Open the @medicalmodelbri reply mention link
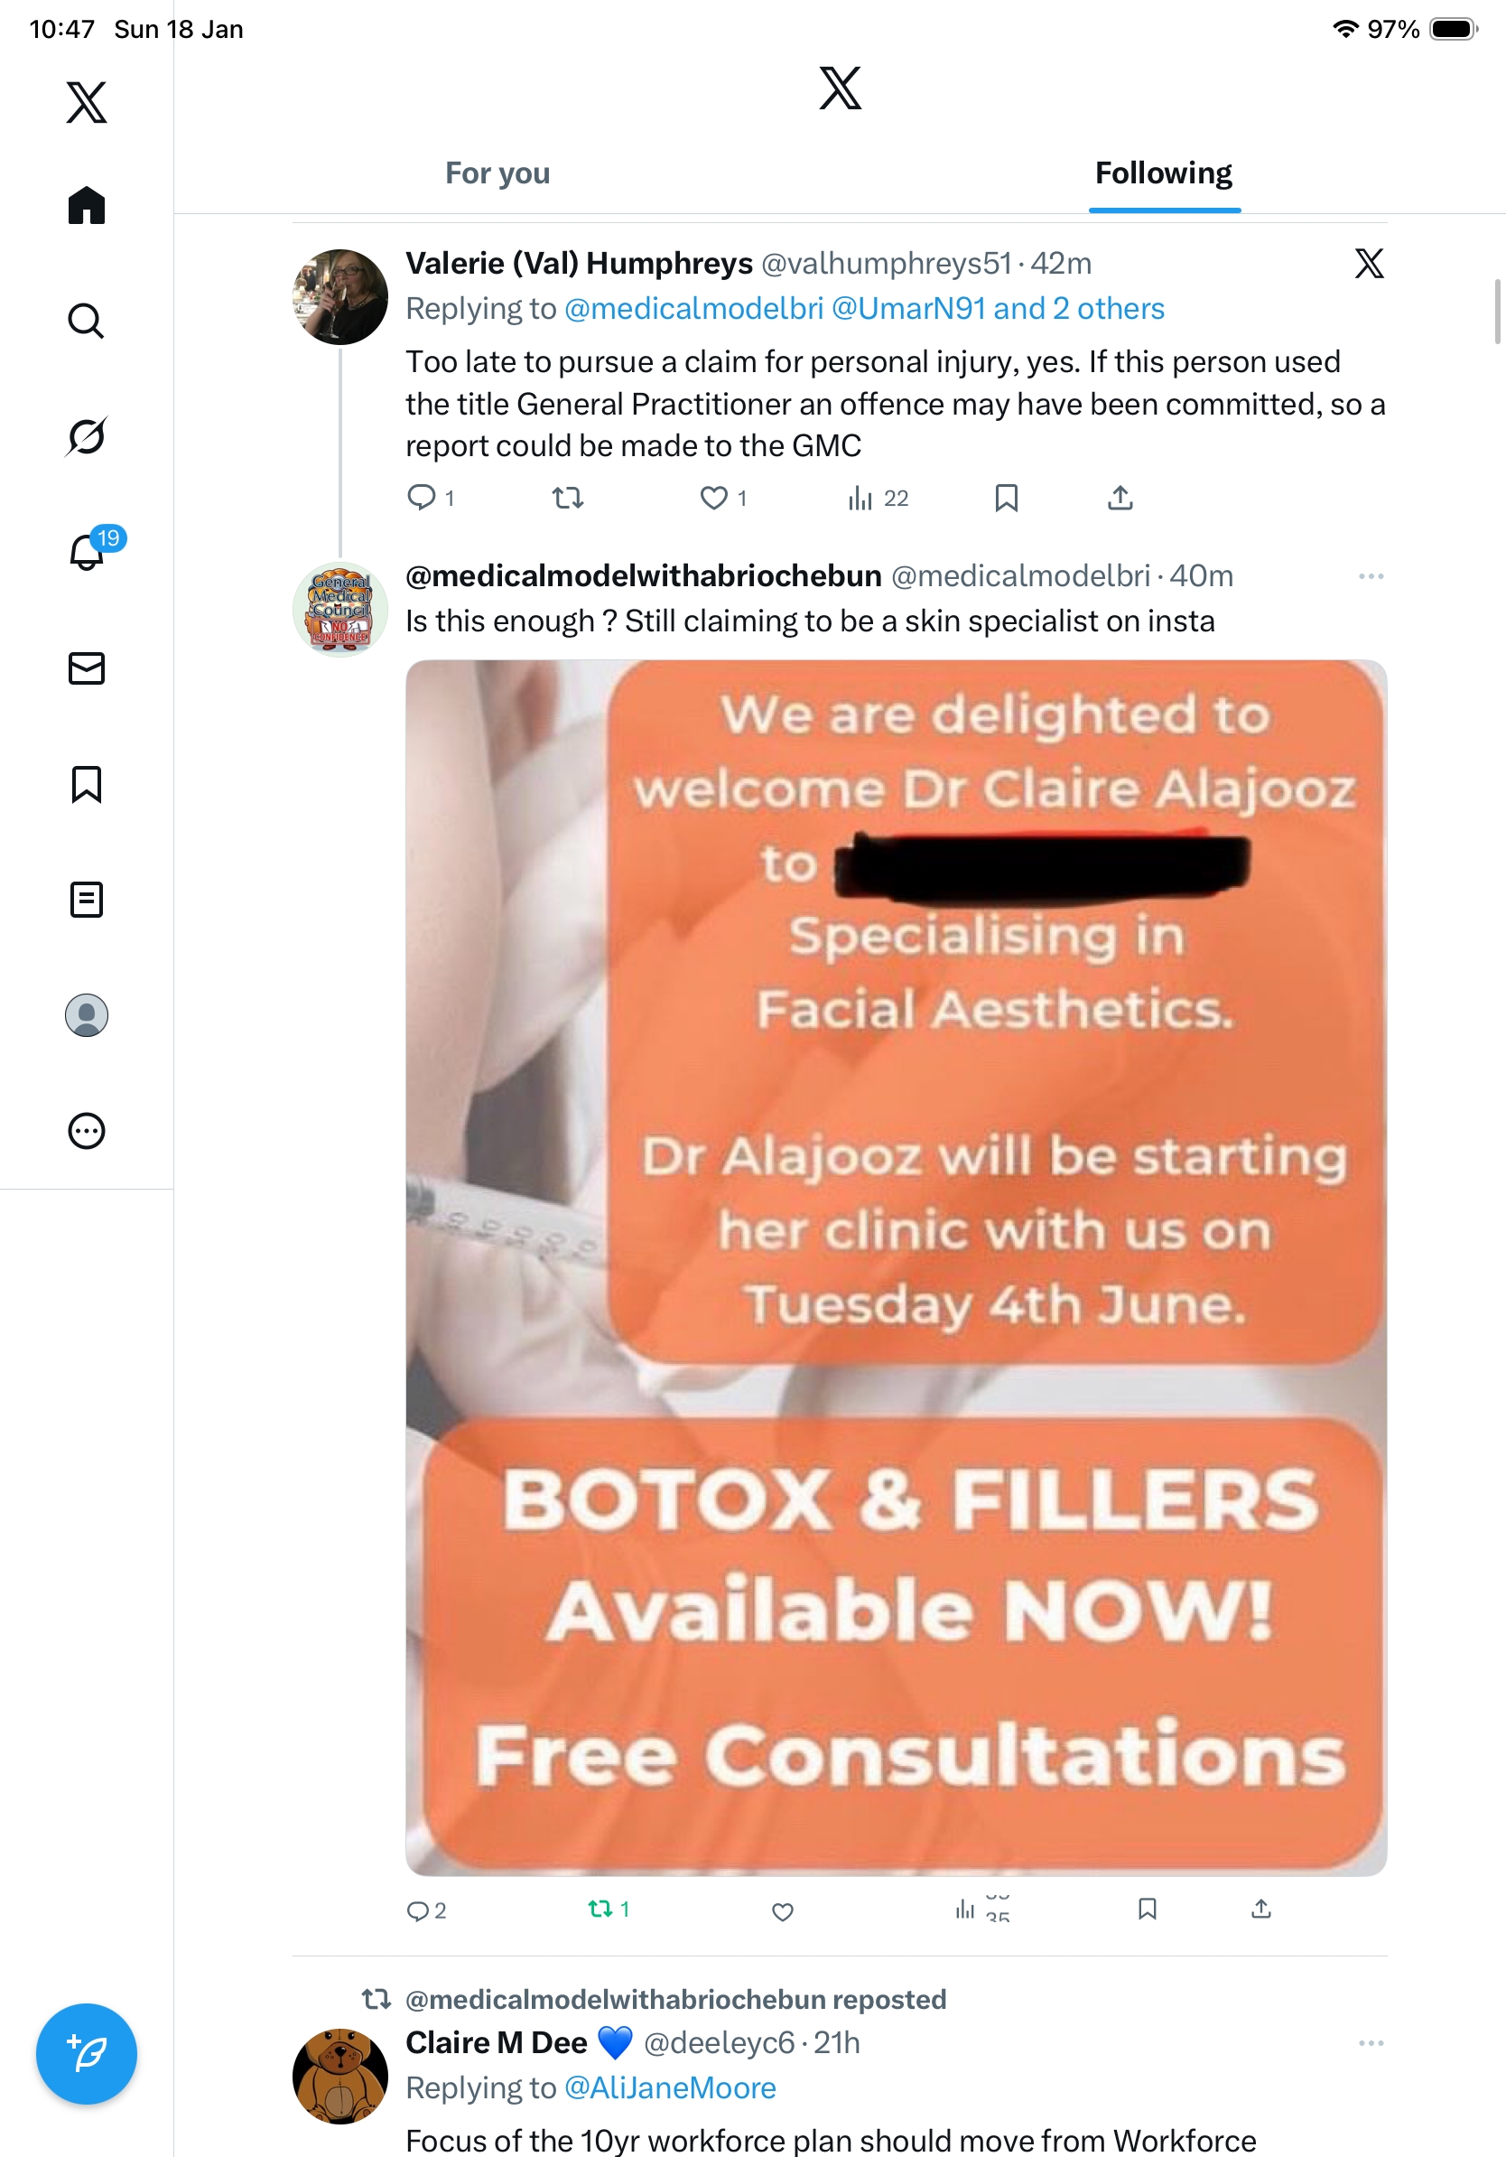1506x2157 pixels. coord(693,308)
